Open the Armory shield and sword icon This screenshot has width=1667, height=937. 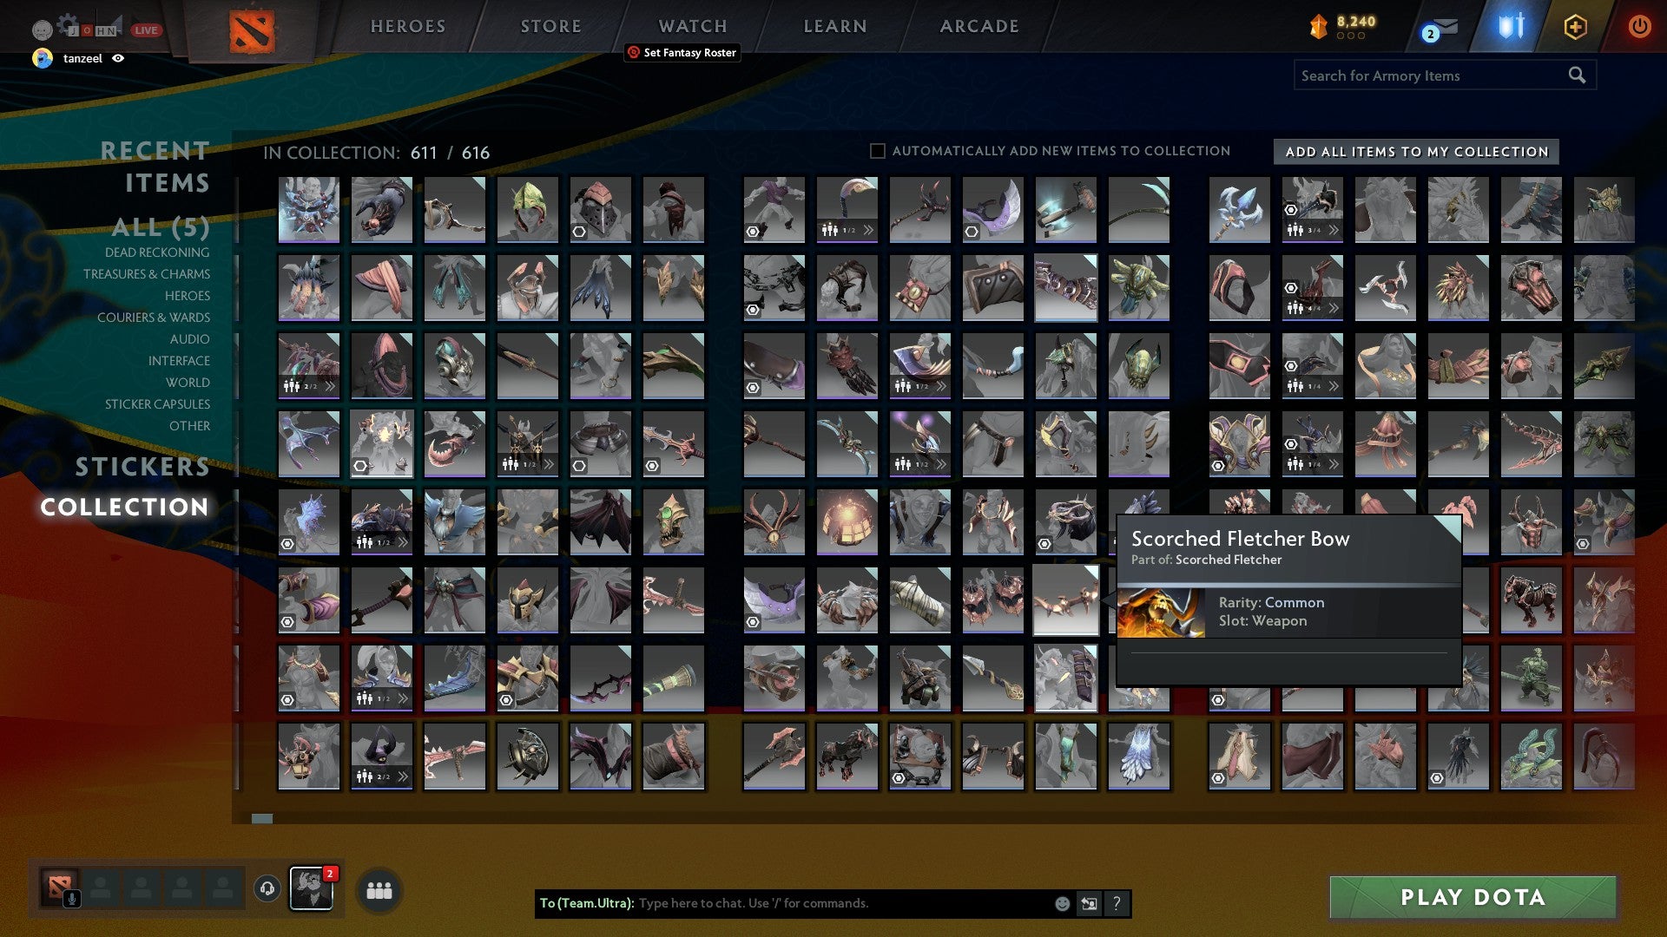pyautogui.click(x=1511, y=24)
